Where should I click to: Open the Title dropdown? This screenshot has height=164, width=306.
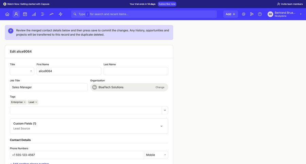point(22,71)
